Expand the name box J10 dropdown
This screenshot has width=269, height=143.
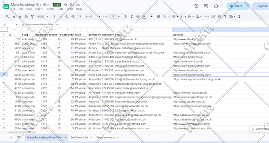(x=17, y=24)
